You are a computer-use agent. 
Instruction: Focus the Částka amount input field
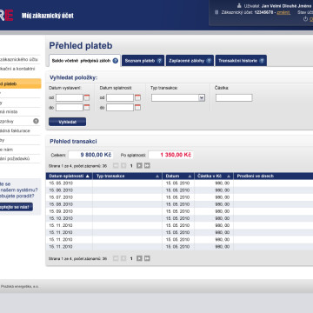click(234, 97)
